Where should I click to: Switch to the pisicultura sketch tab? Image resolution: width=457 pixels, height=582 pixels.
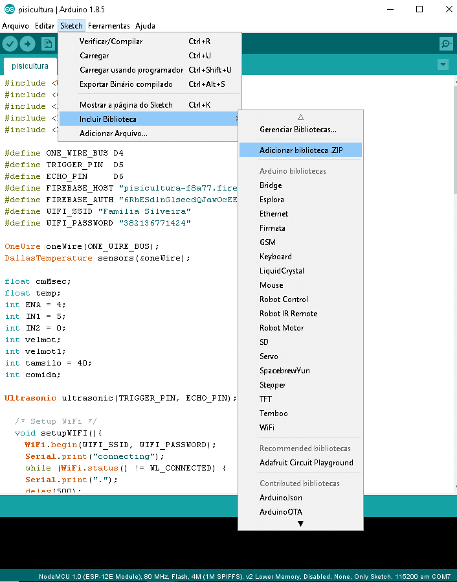30,66
